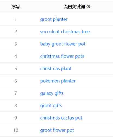Select row number 7 cell
Viewport: 113px width, 137px height.
pyautogui.click(x=16, y=93)
